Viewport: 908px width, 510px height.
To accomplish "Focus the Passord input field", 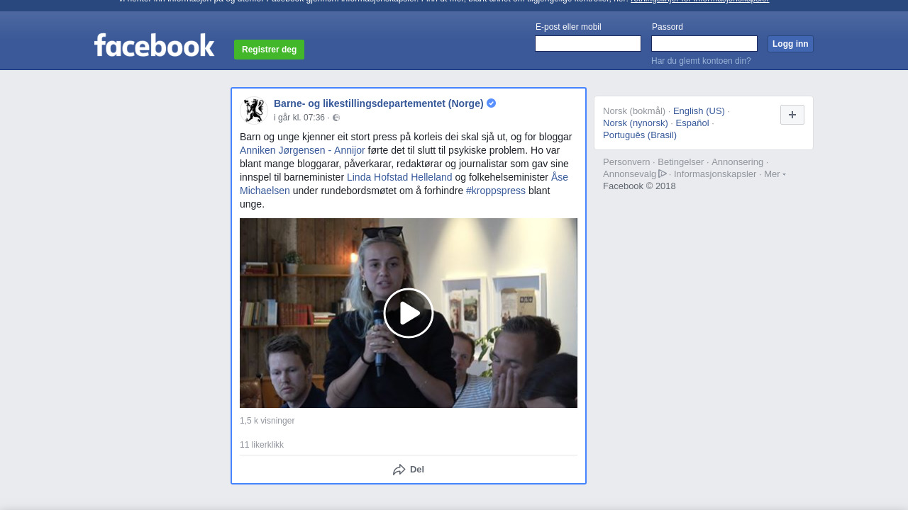I will point(704,44).
